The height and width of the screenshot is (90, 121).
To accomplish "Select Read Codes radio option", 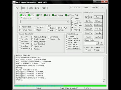I will point(67,42).
